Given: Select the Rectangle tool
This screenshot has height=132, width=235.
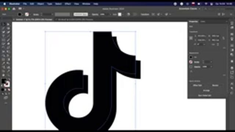Looking at the screenshot, I should pyautogui.click(x=3, y=40).
